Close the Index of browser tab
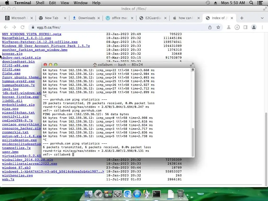 coord(232,18)
